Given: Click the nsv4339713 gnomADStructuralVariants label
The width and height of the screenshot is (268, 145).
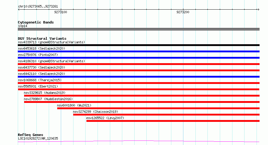Looking at the screenshot, I should [51, 42].
